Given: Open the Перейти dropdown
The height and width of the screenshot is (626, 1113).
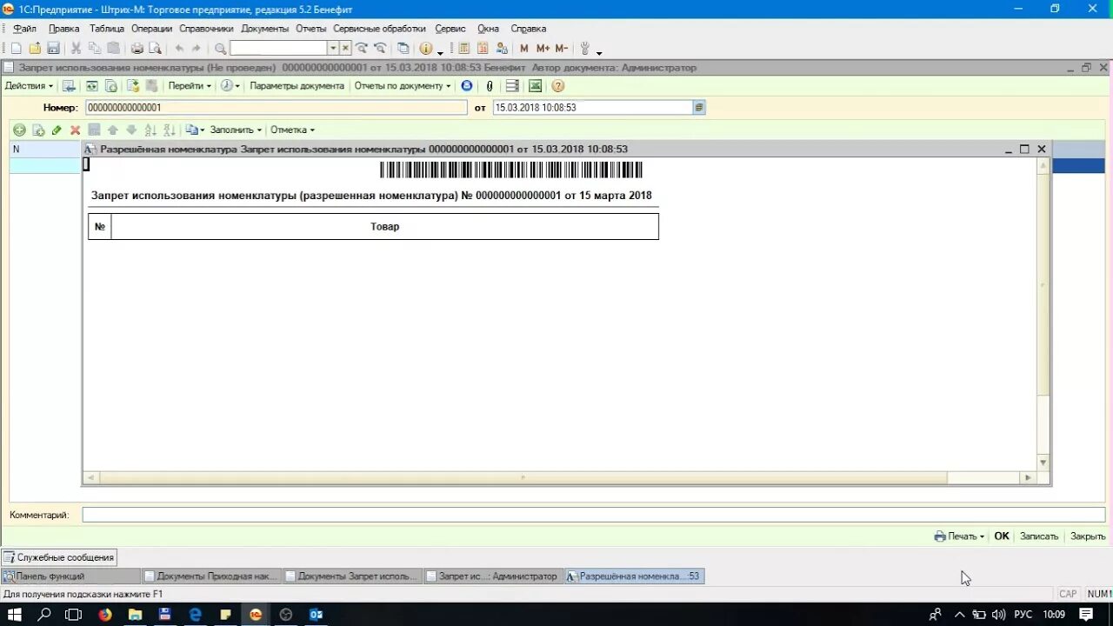Looking at the screenshot, I should point(190,86).
